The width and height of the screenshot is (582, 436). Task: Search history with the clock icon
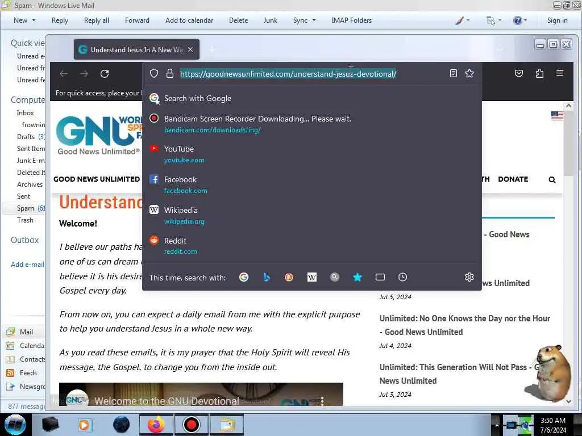pos(403,277)
